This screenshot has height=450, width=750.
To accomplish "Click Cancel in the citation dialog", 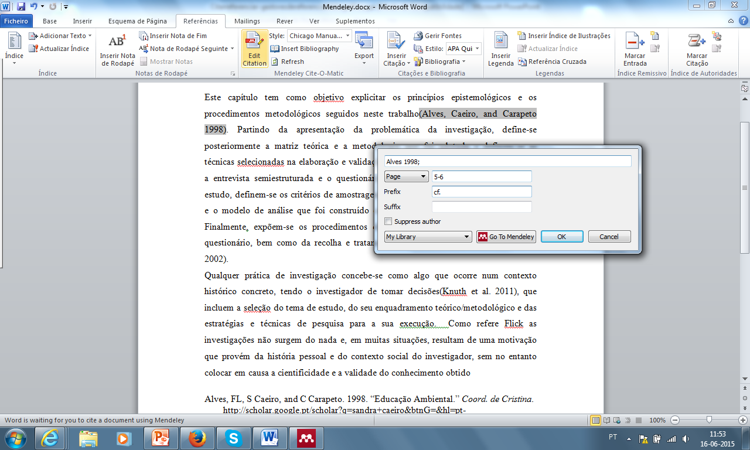I will tap(609, 237).
